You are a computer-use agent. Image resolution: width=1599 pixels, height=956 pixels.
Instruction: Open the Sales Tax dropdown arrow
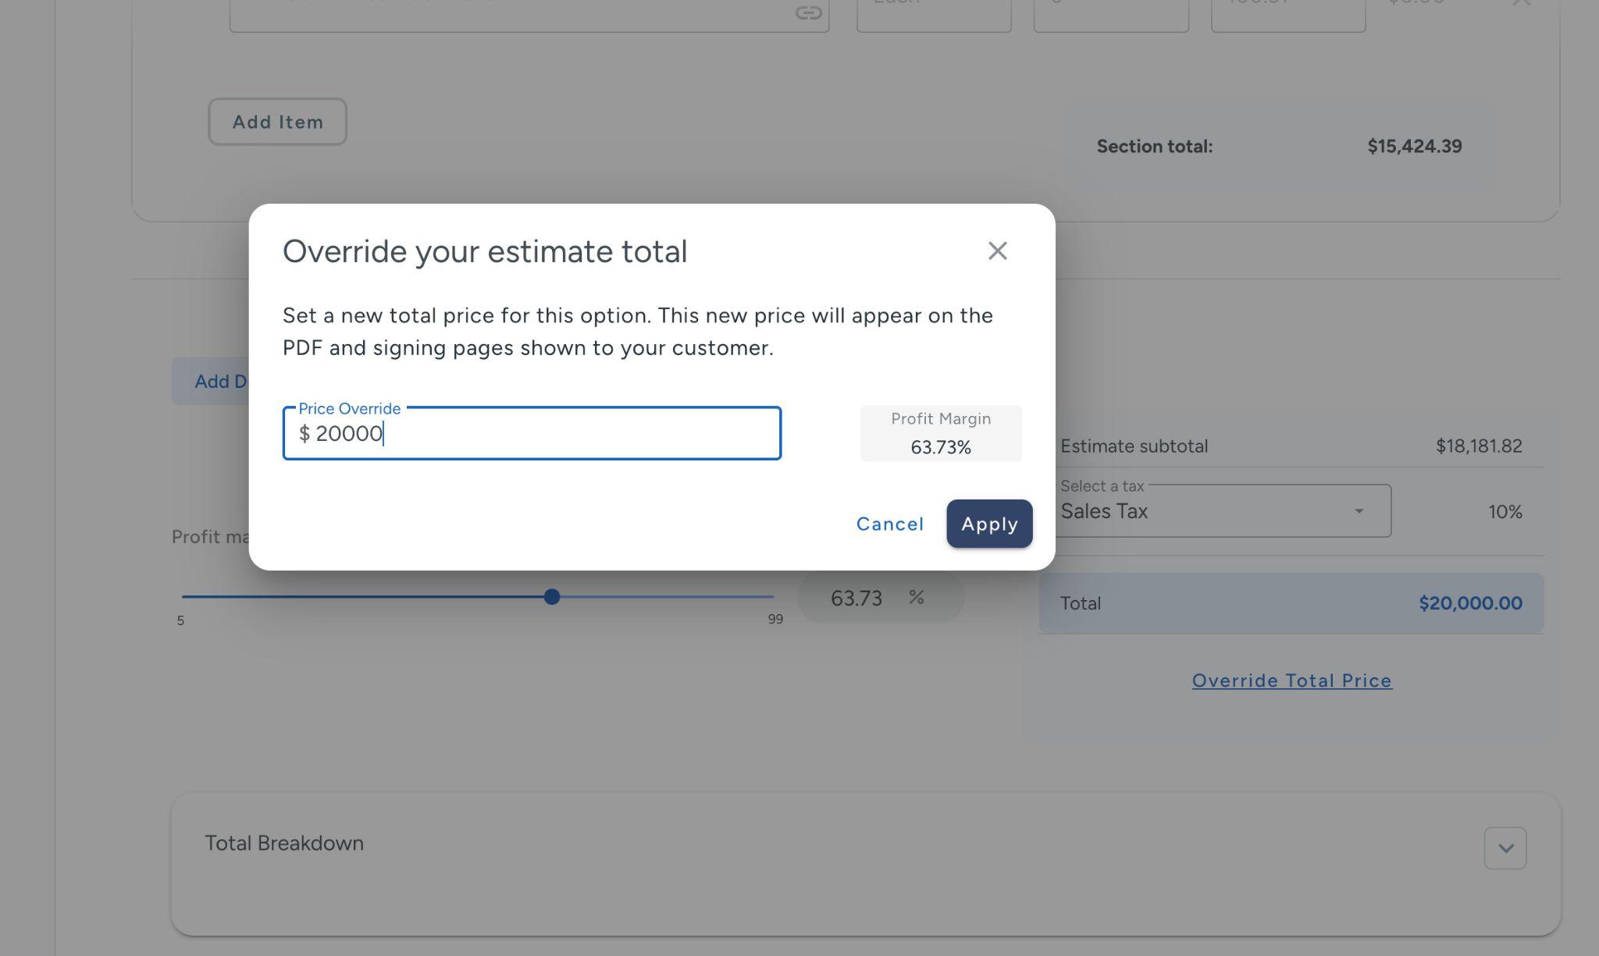click(x=1359, y=511)
